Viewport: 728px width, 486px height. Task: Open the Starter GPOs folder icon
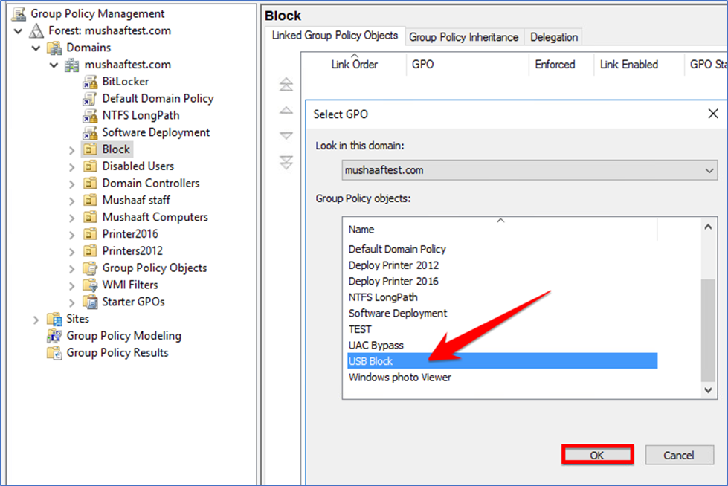point(90,302)
